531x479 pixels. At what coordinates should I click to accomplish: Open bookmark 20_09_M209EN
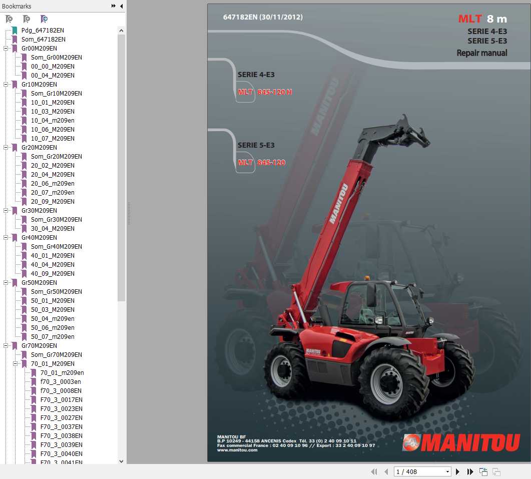pos(53,201)
